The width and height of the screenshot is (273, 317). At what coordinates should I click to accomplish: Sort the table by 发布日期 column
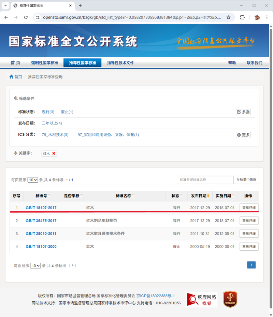(x=200, y=196)
